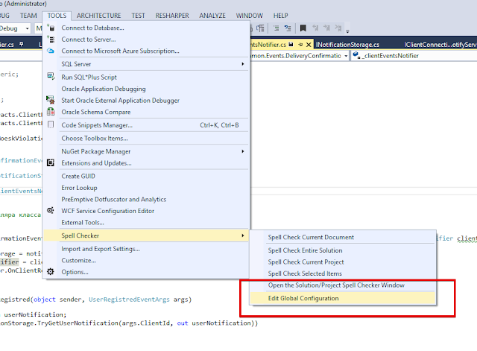Click the Connect to Server icon
The height and width of the screenshot is (351, 477).
coord(51,39)
